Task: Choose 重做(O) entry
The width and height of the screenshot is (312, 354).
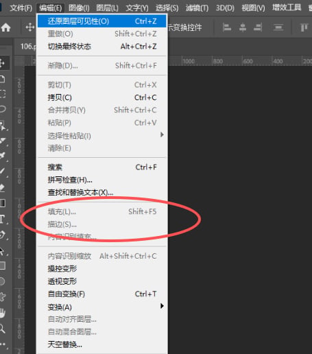Action: point(102,34)
